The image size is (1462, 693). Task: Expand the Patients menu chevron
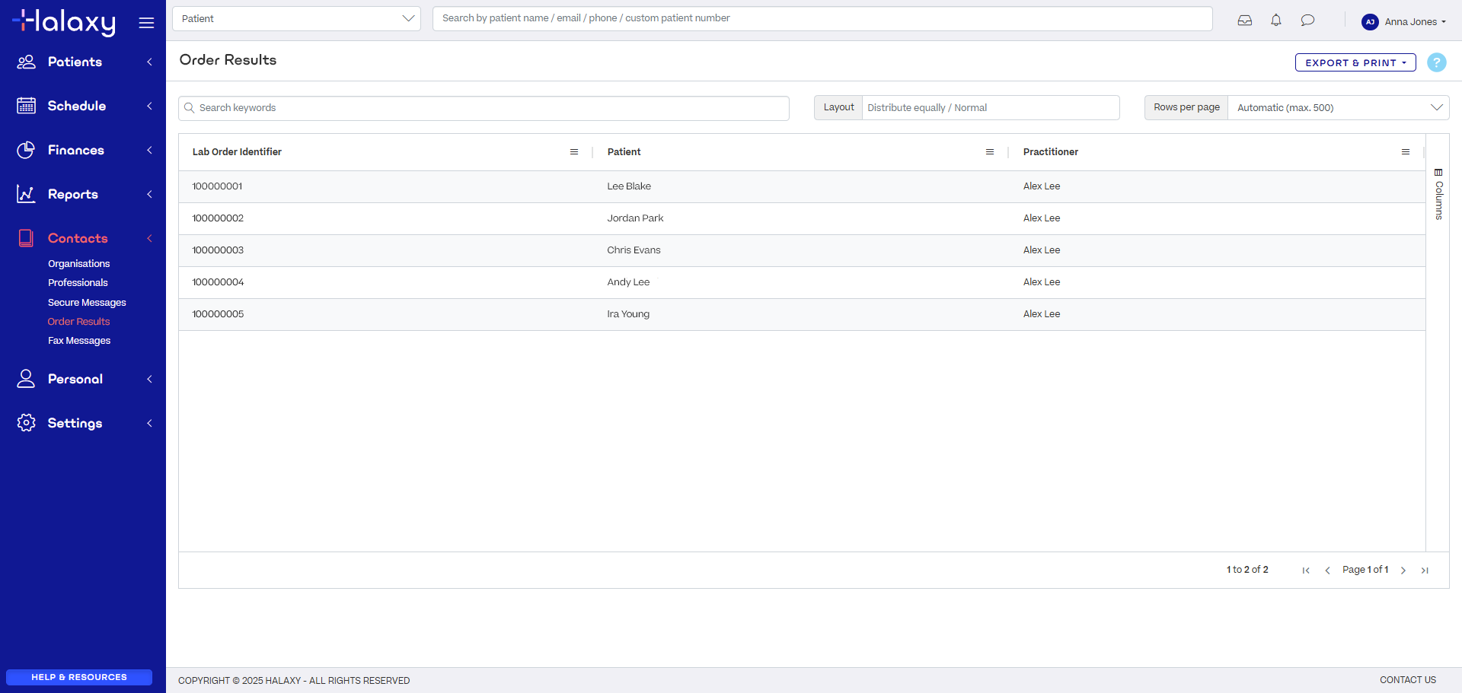coord(149,62)
